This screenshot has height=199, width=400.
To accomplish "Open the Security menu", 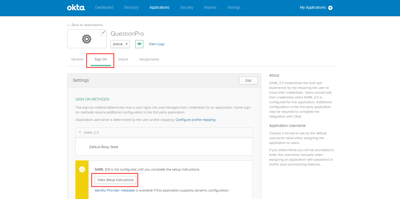I will pyautogui.click(x=187, y=7).
